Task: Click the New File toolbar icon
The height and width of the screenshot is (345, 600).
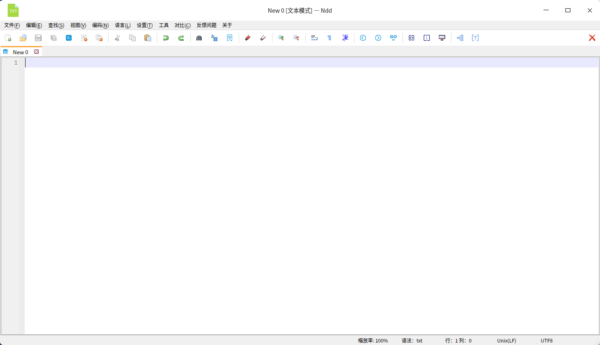Action: coord(8,38)
